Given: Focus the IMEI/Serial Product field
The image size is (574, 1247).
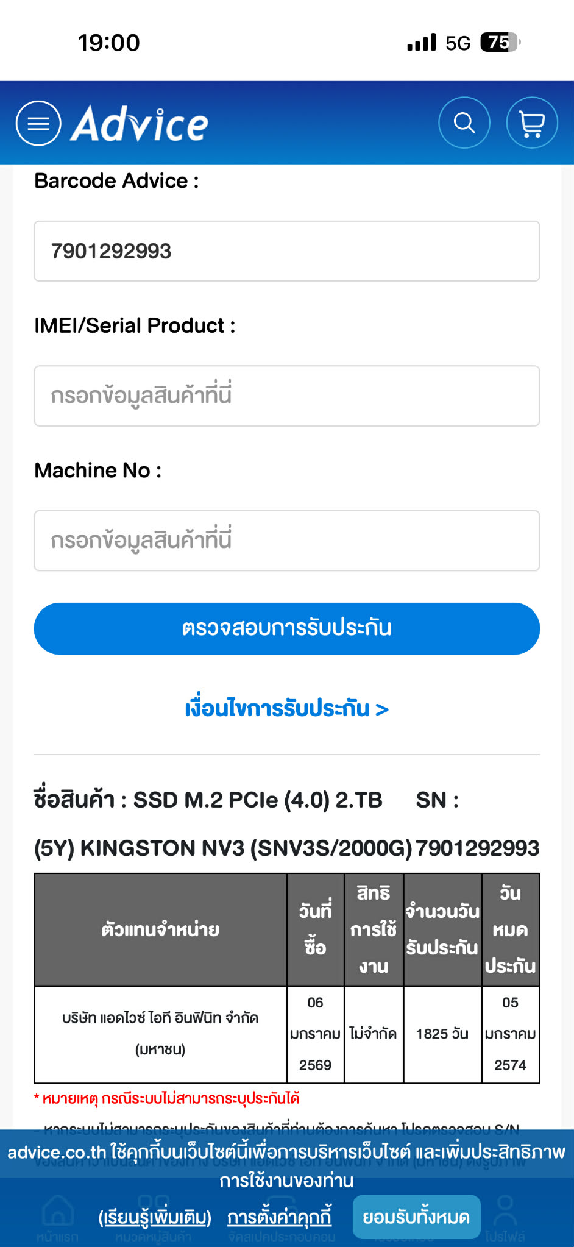Looking at the screenshot, I should click(286, 396).
